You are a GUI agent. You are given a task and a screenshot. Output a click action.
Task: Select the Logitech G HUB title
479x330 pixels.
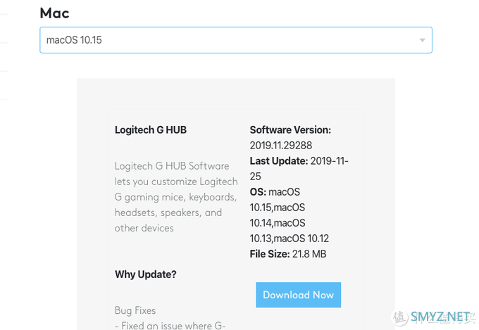tap(151, 129)
